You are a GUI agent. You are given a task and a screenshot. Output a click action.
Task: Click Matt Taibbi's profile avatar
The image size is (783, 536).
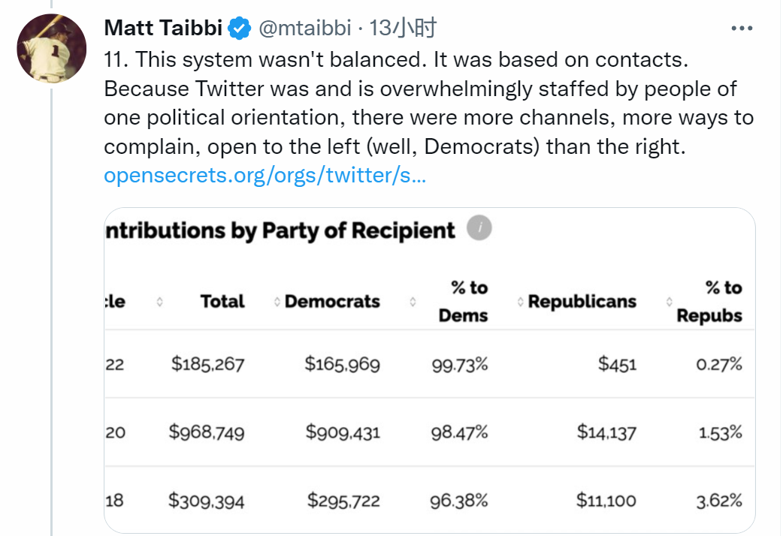click(51, 48)
